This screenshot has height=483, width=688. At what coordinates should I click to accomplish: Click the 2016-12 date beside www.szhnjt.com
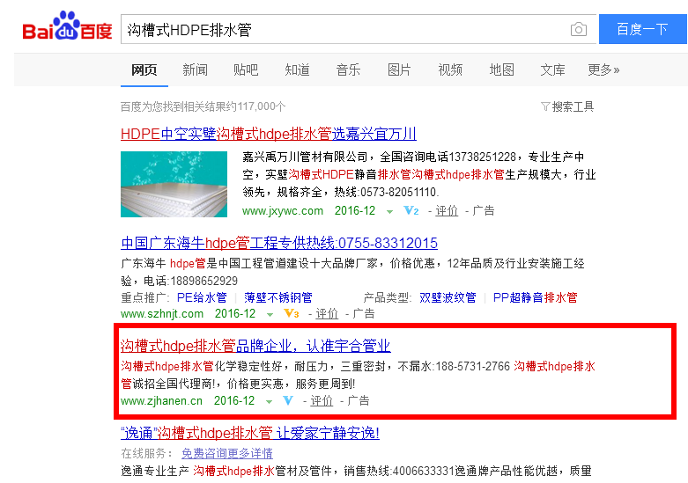(x=234, y=313)
